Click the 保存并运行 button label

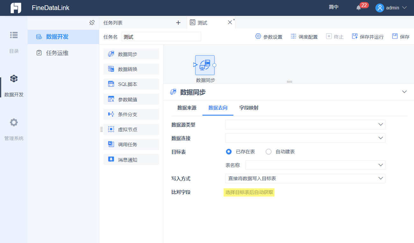372,37
